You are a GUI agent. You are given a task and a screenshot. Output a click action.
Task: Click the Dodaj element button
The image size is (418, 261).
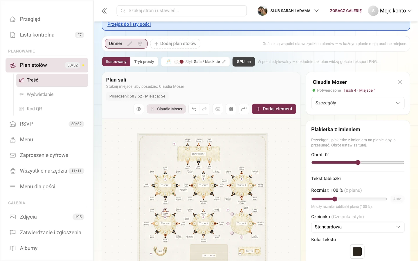coord(274,109)
